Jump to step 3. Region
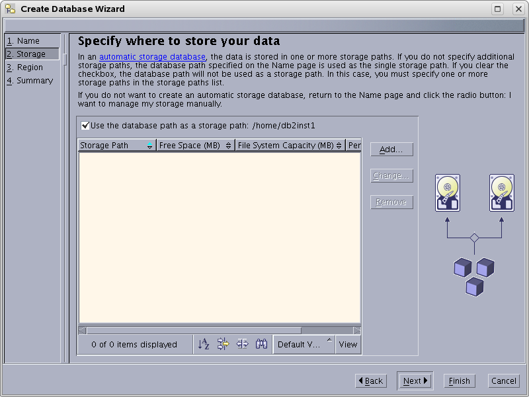529x397 pixels. click(24, 67)
